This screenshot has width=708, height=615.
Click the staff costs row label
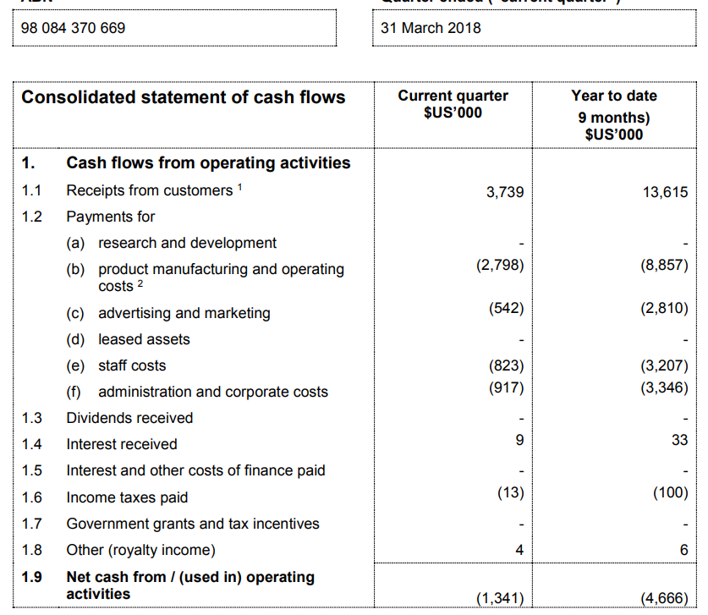pos(132,365)
